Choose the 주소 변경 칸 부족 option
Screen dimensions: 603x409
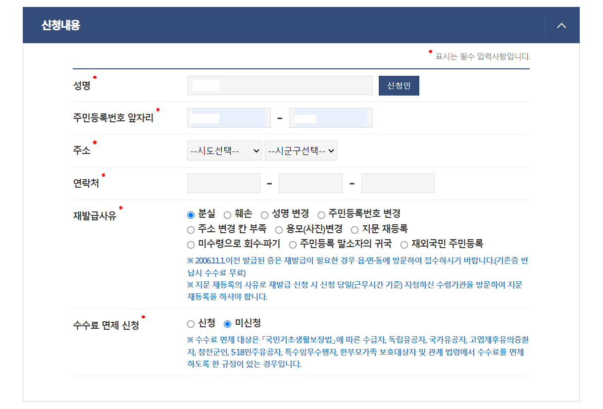(x=191, y=230)
